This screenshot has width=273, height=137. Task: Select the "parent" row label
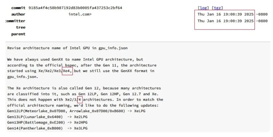18,34
